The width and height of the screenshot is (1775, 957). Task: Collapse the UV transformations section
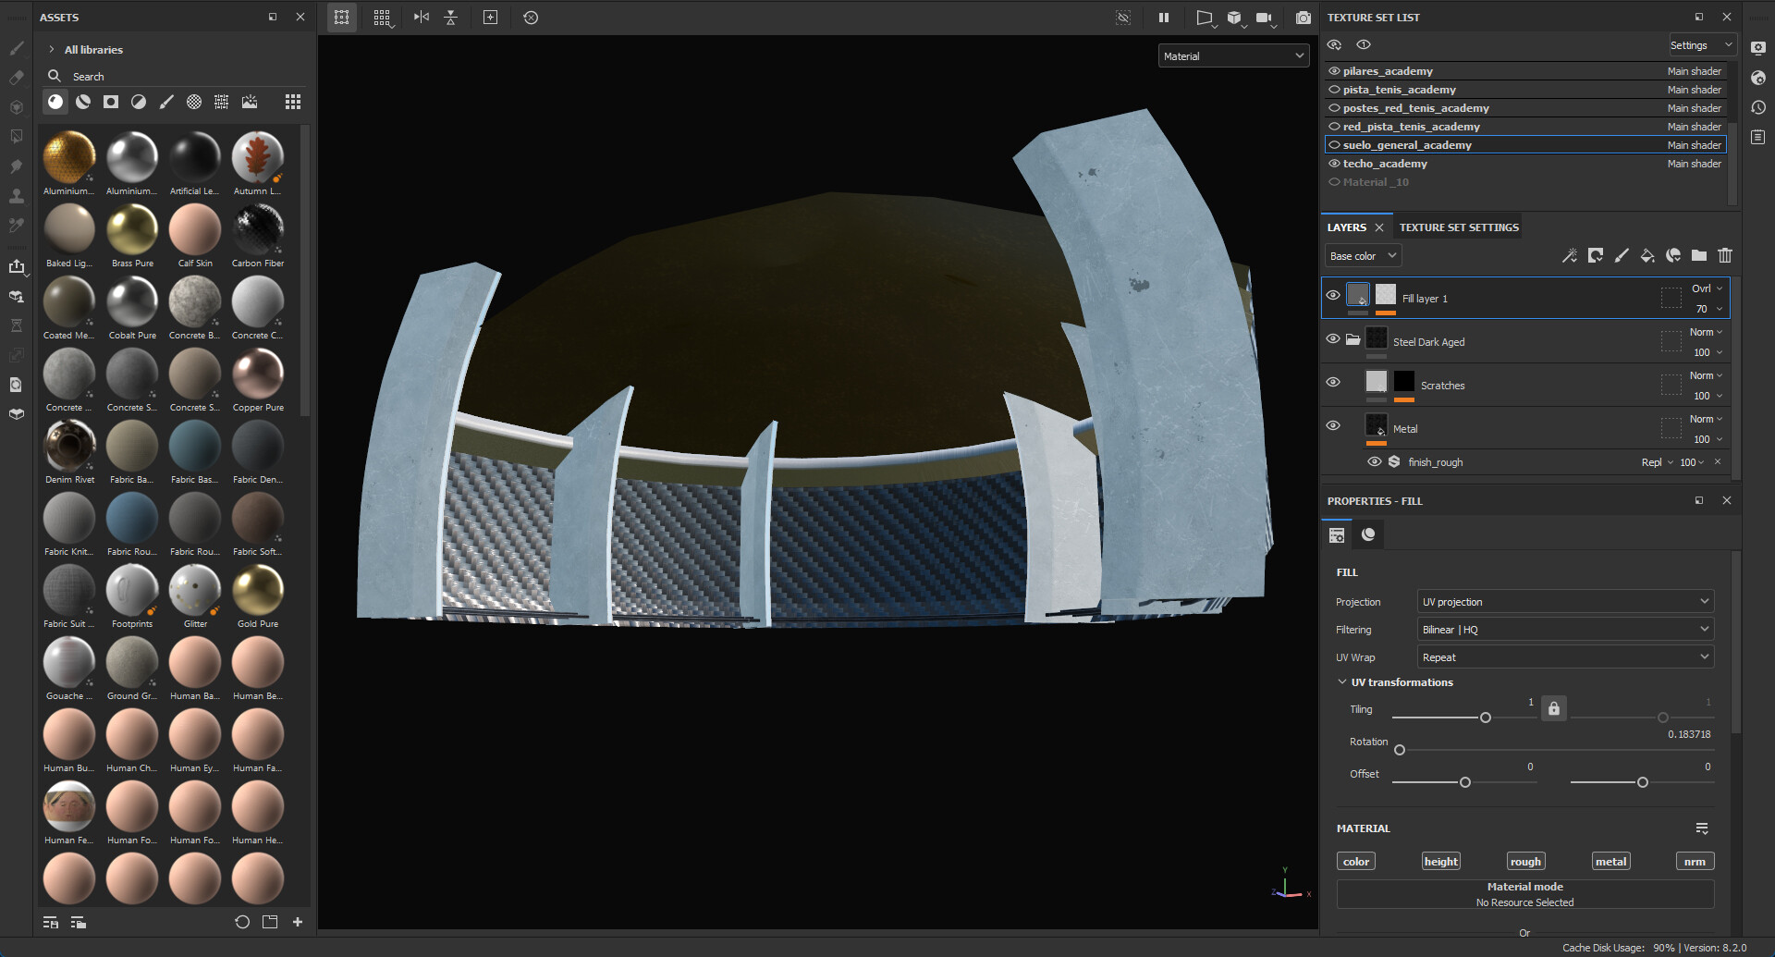(x=1343, y=682)
